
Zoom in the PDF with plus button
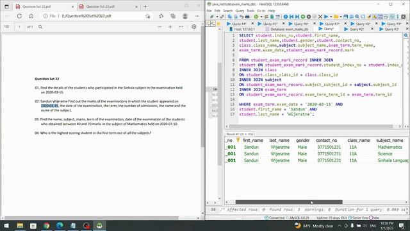point(170,27)
